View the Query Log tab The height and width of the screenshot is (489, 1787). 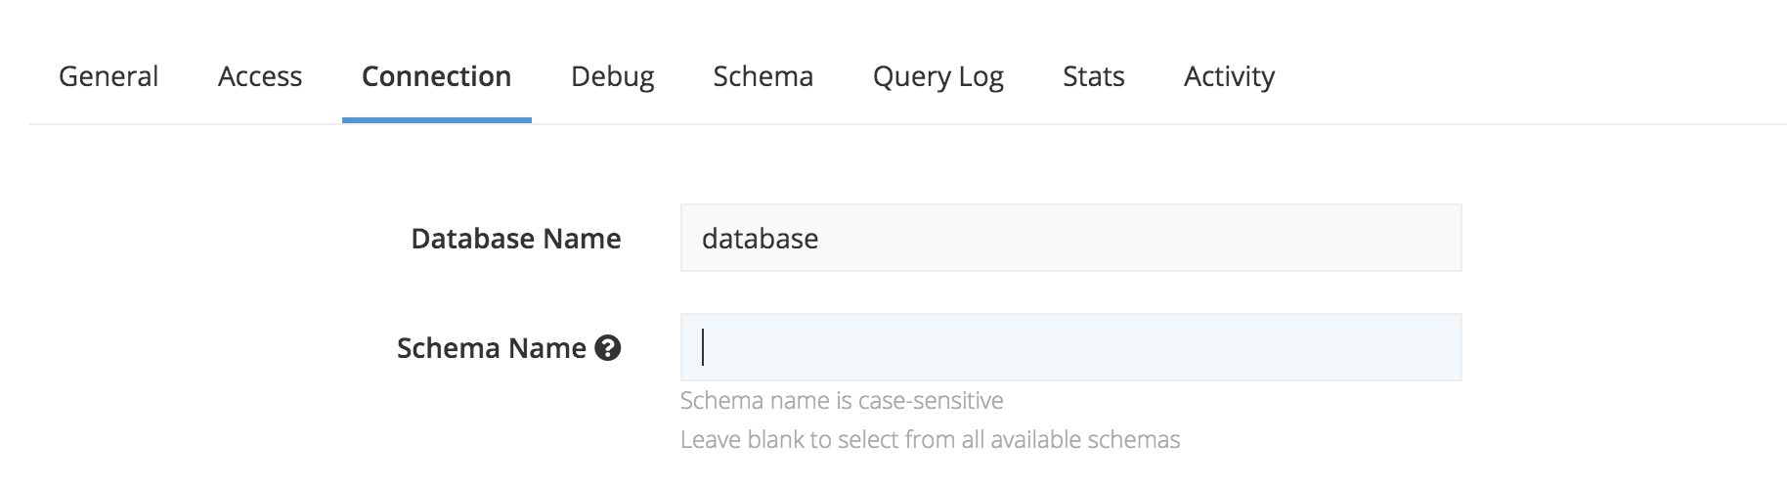tap(938, 77)
